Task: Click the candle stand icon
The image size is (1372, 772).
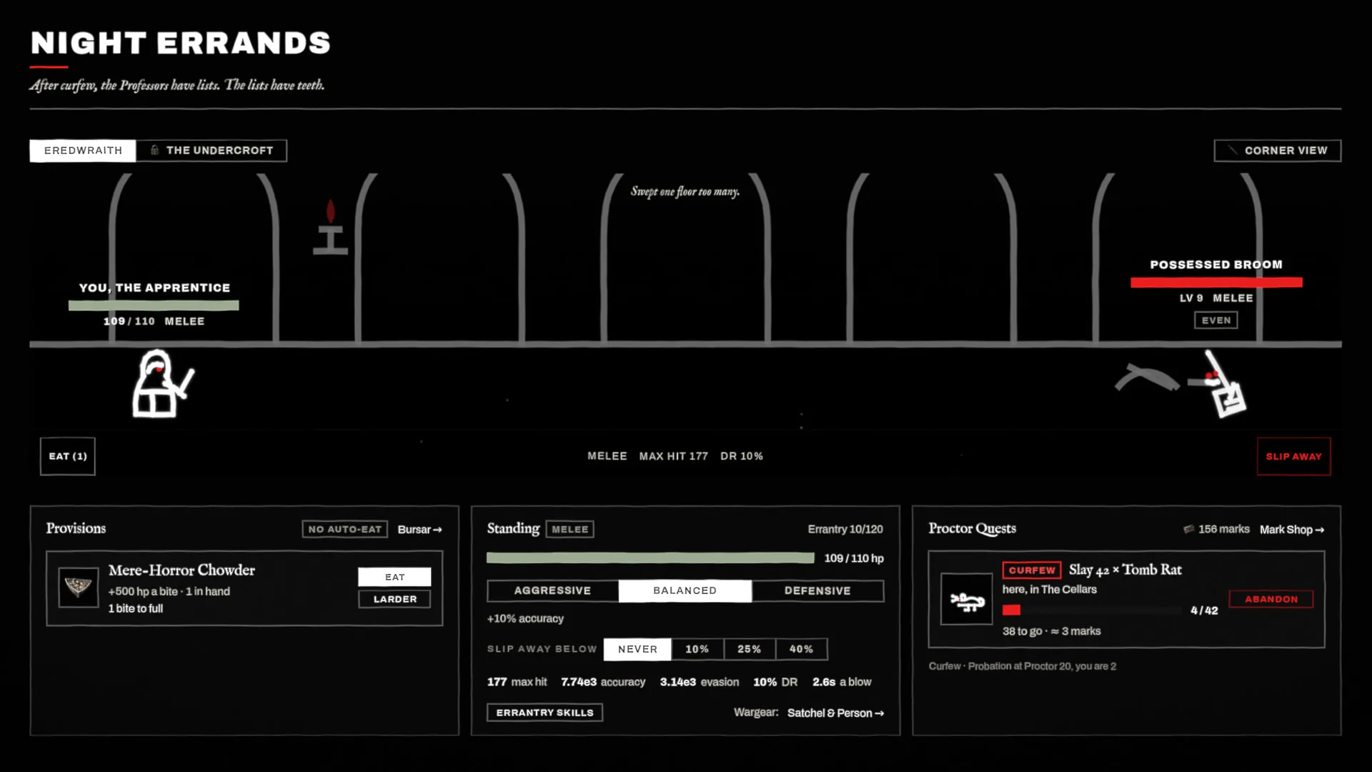Action: coord(330,227)
